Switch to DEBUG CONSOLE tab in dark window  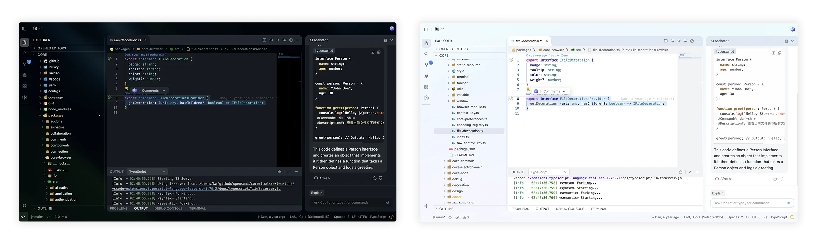169,208
